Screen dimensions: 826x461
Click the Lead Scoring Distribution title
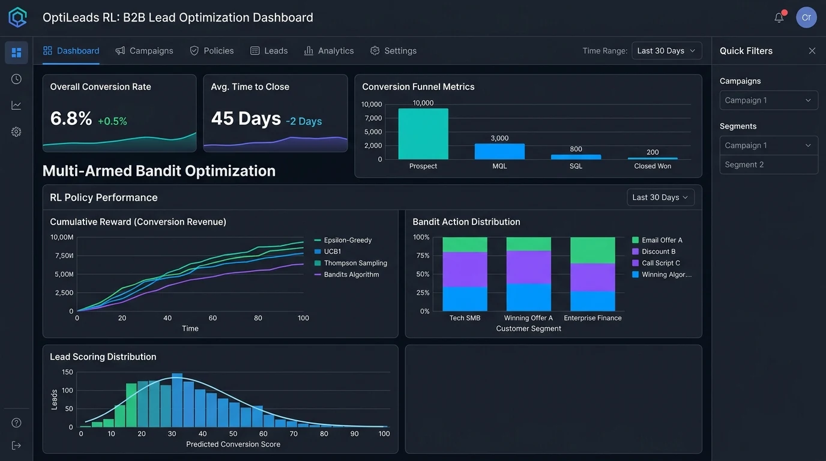[x=103, y=357]
